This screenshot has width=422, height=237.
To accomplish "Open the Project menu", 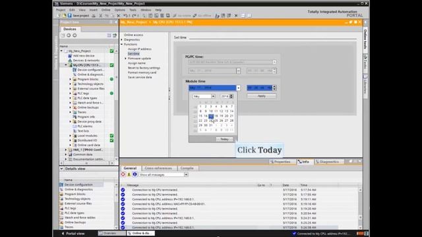I will (x=61, y=10).
